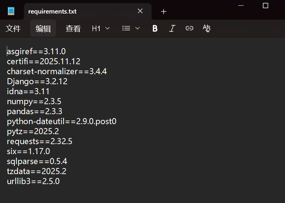This screenshot has height=203, width=285.
Task: Toggle italic formatting
Action: (172, 28)
